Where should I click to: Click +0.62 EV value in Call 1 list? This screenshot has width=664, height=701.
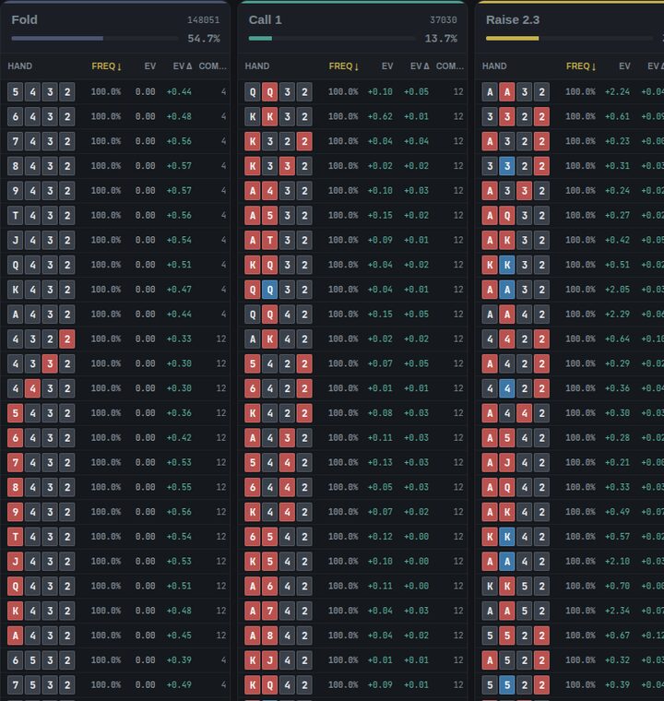point(380,117)
